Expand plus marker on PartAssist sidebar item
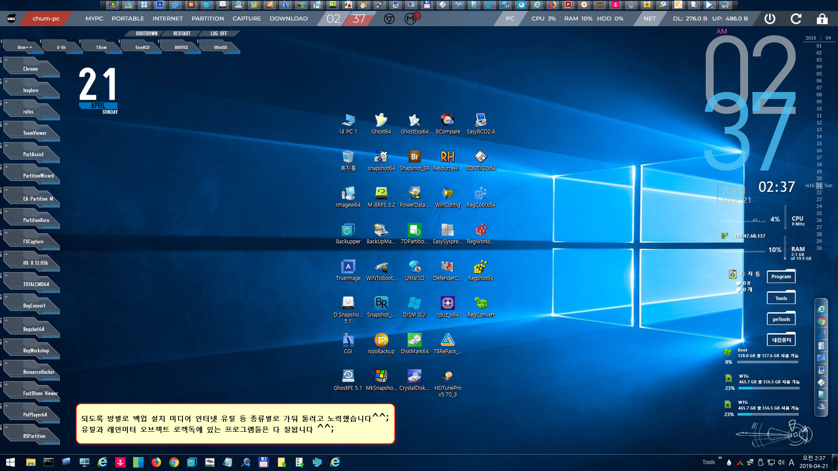This screenshot has height=471, width=838. pyautogui.click(x=6, y=145)
